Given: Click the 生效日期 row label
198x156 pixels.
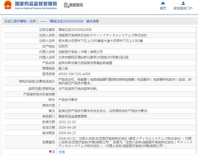Looking at the screenshot, I should pyautogui.click(x=49, y=128).
